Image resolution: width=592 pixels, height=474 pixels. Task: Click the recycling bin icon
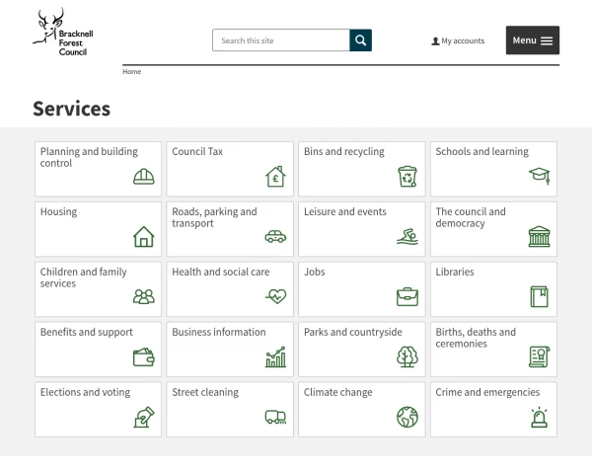point(407,177)
